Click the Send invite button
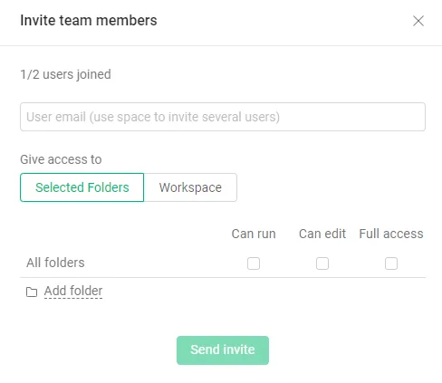The width and height of the screenshot is (442, 383). coord(223,350)
